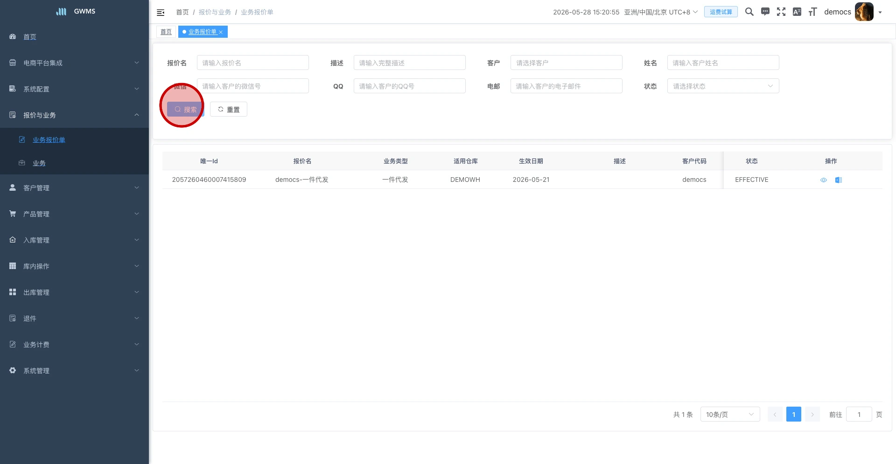Screen dimensions: 896x464
Task: Open the language translation icon
Action: 797,12
